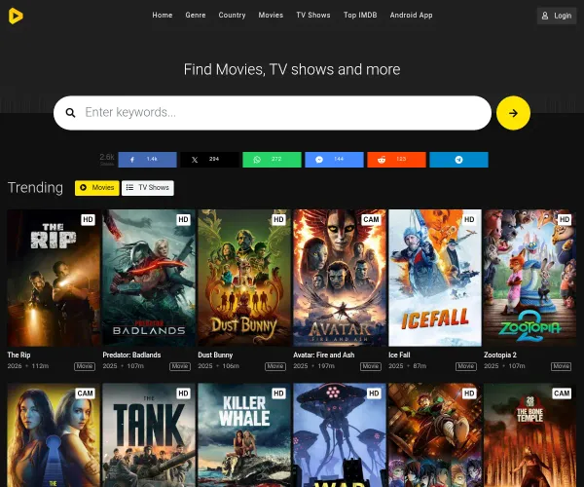
Task: Open Top IMDB page
Action: point(360,16)
